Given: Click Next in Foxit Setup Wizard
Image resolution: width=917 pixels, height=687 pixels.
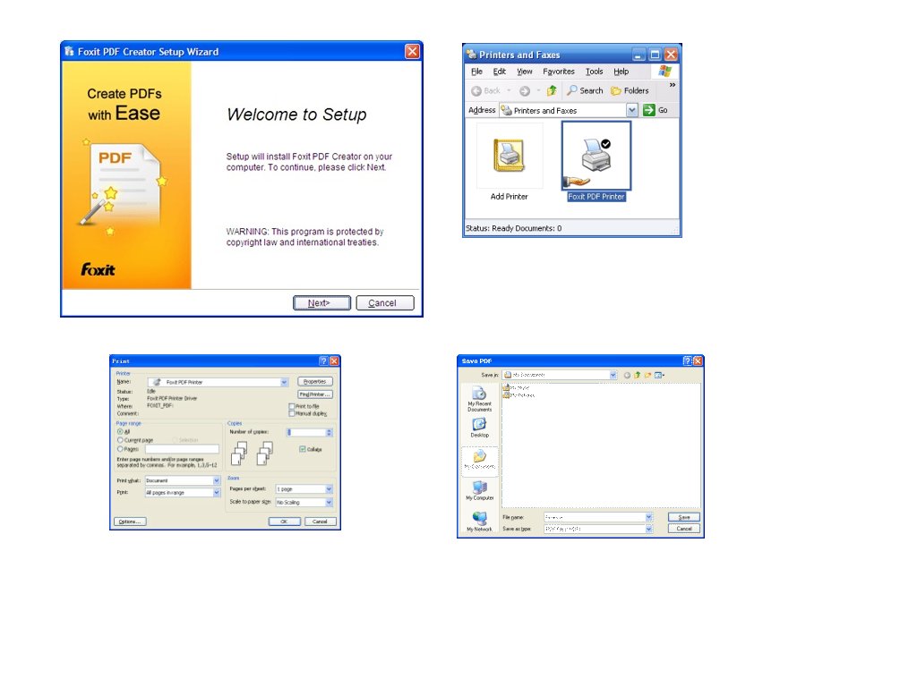Looking at the screenshot, I should click(321, 303).
